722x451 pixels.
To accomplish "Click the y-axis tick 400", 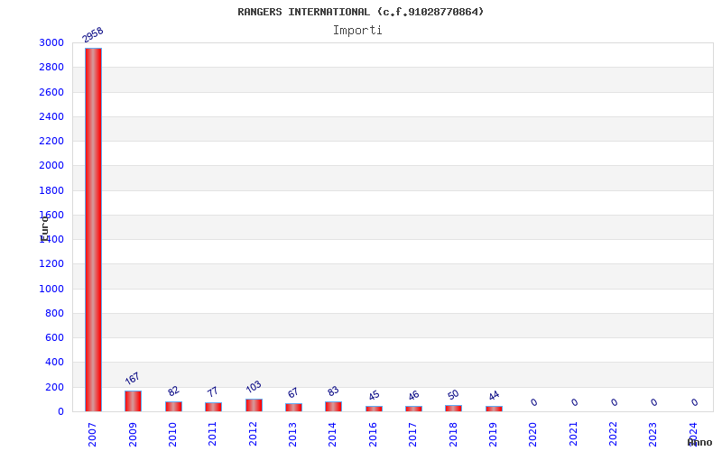I will coord(55,363).
